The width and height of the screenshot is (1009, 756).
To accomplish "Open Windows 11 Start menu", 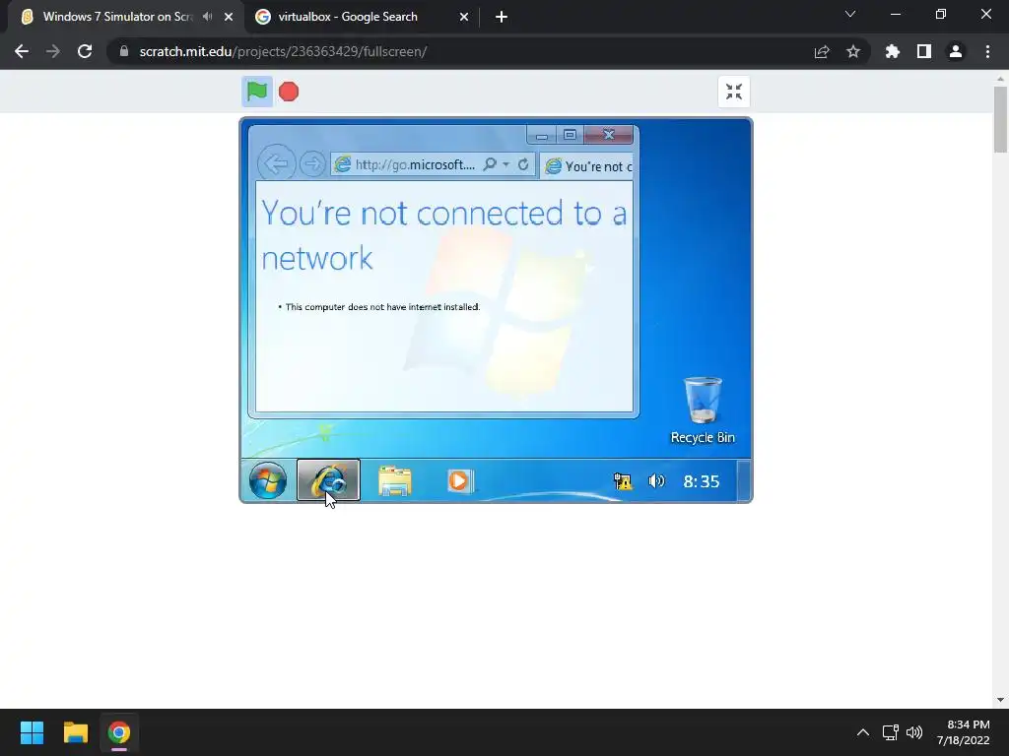I will coord(32,732).
